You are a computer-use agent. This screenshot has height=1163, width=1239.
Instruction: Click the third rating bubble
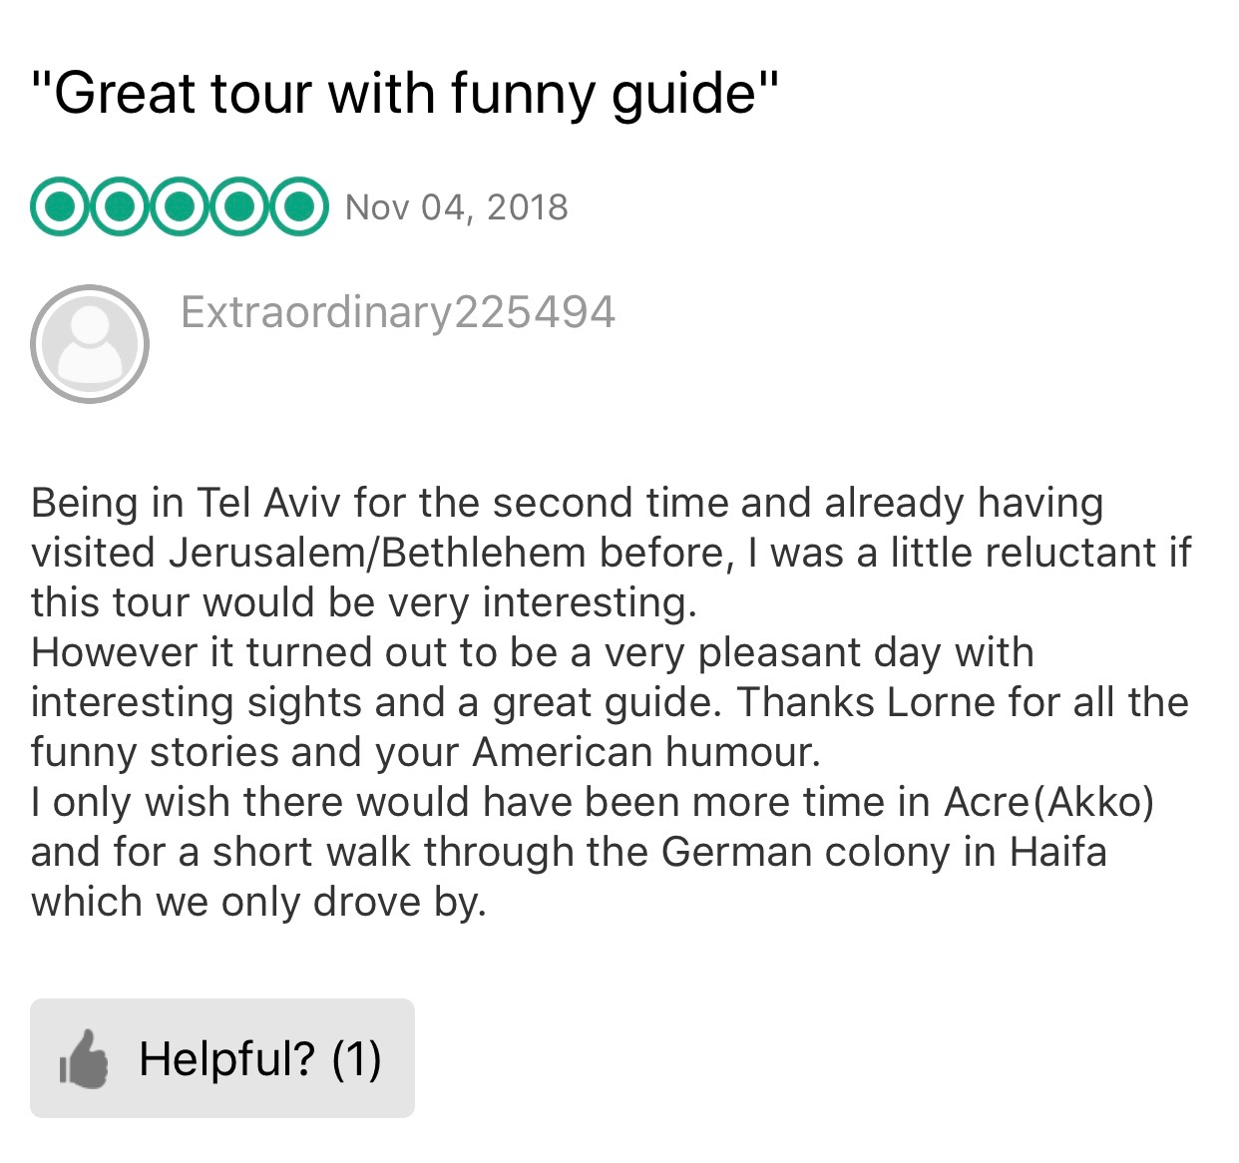[x=180, y=207]
